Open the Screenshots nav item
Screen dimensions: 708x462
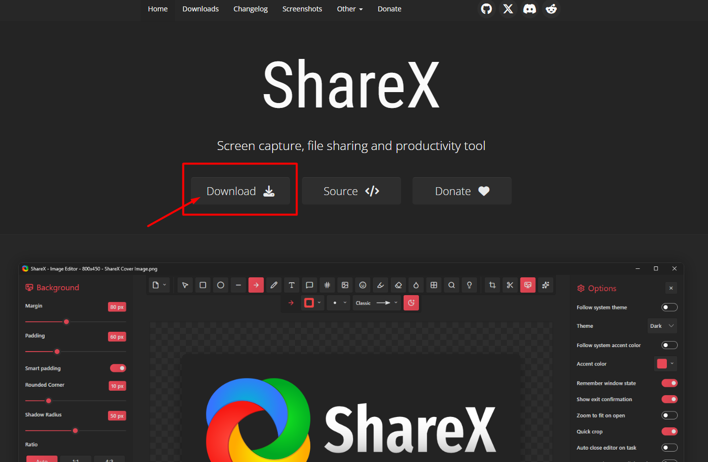pyautogui.click(x=302, y=9)
